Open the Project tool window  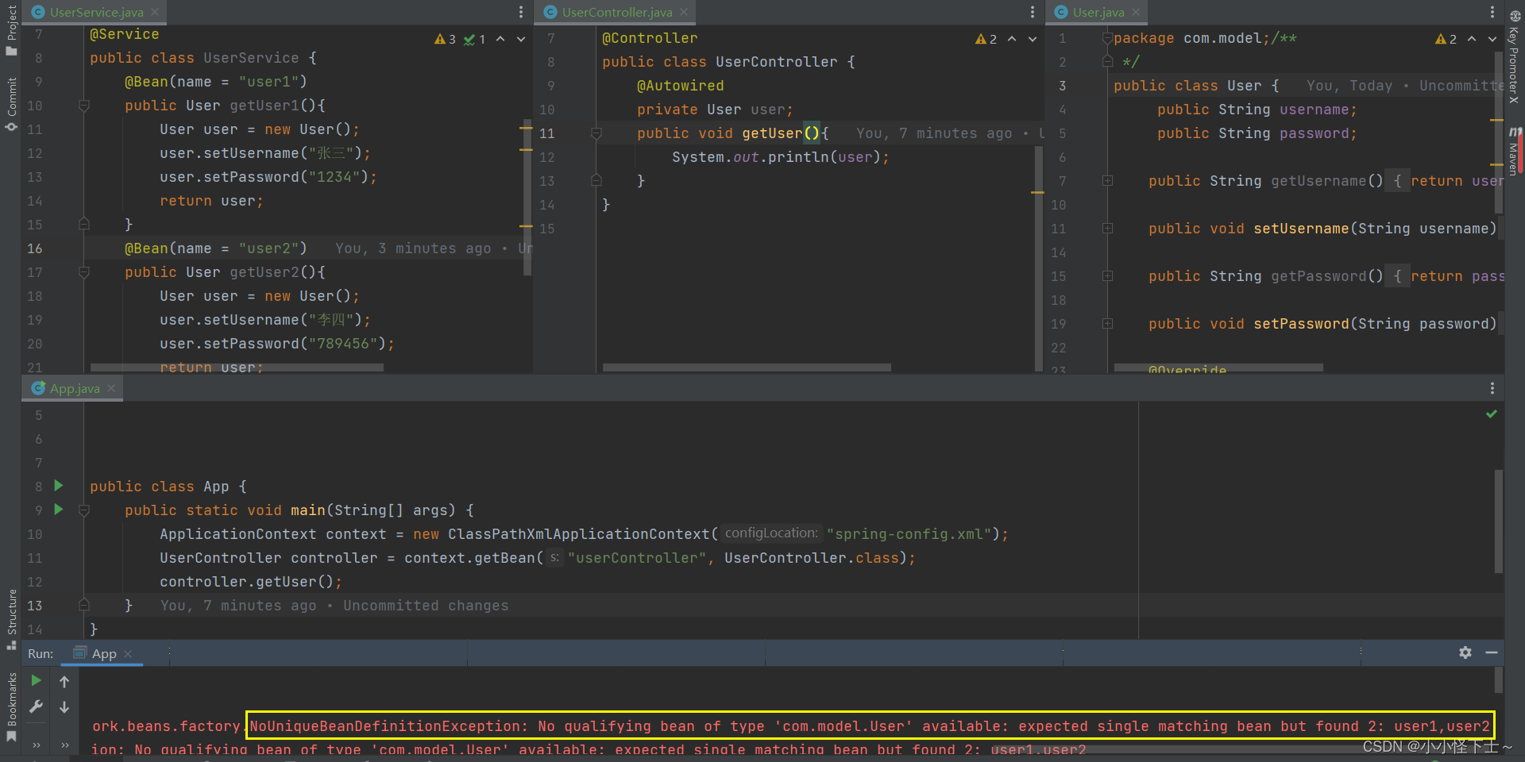pyautogui.click(x=11, y=30)
